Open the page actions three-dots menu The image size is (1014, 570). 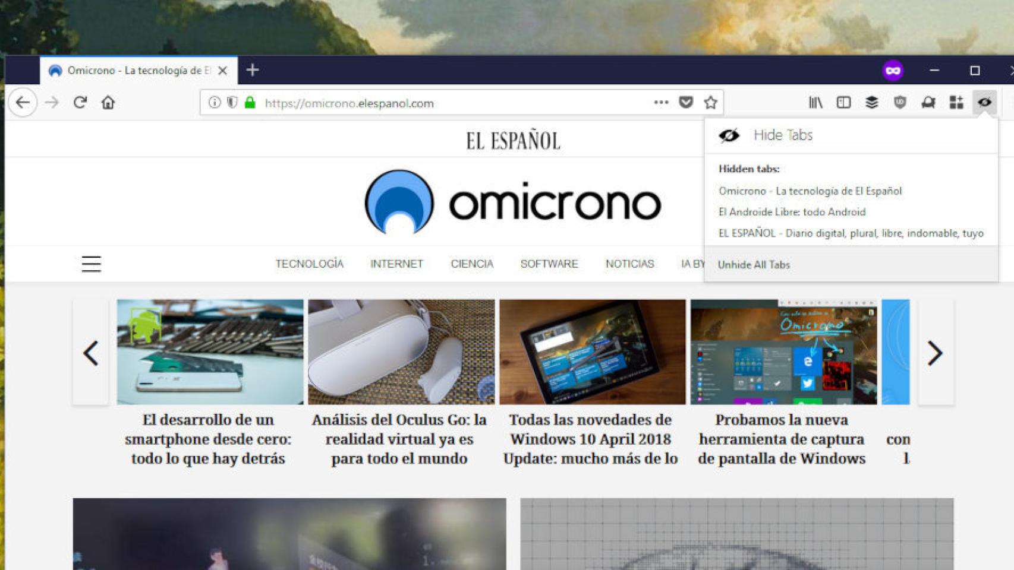coord(661,103)
